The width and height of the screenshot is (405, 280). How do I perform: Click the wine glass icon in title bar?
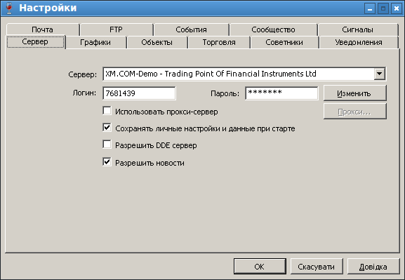(x=9, y=8)
